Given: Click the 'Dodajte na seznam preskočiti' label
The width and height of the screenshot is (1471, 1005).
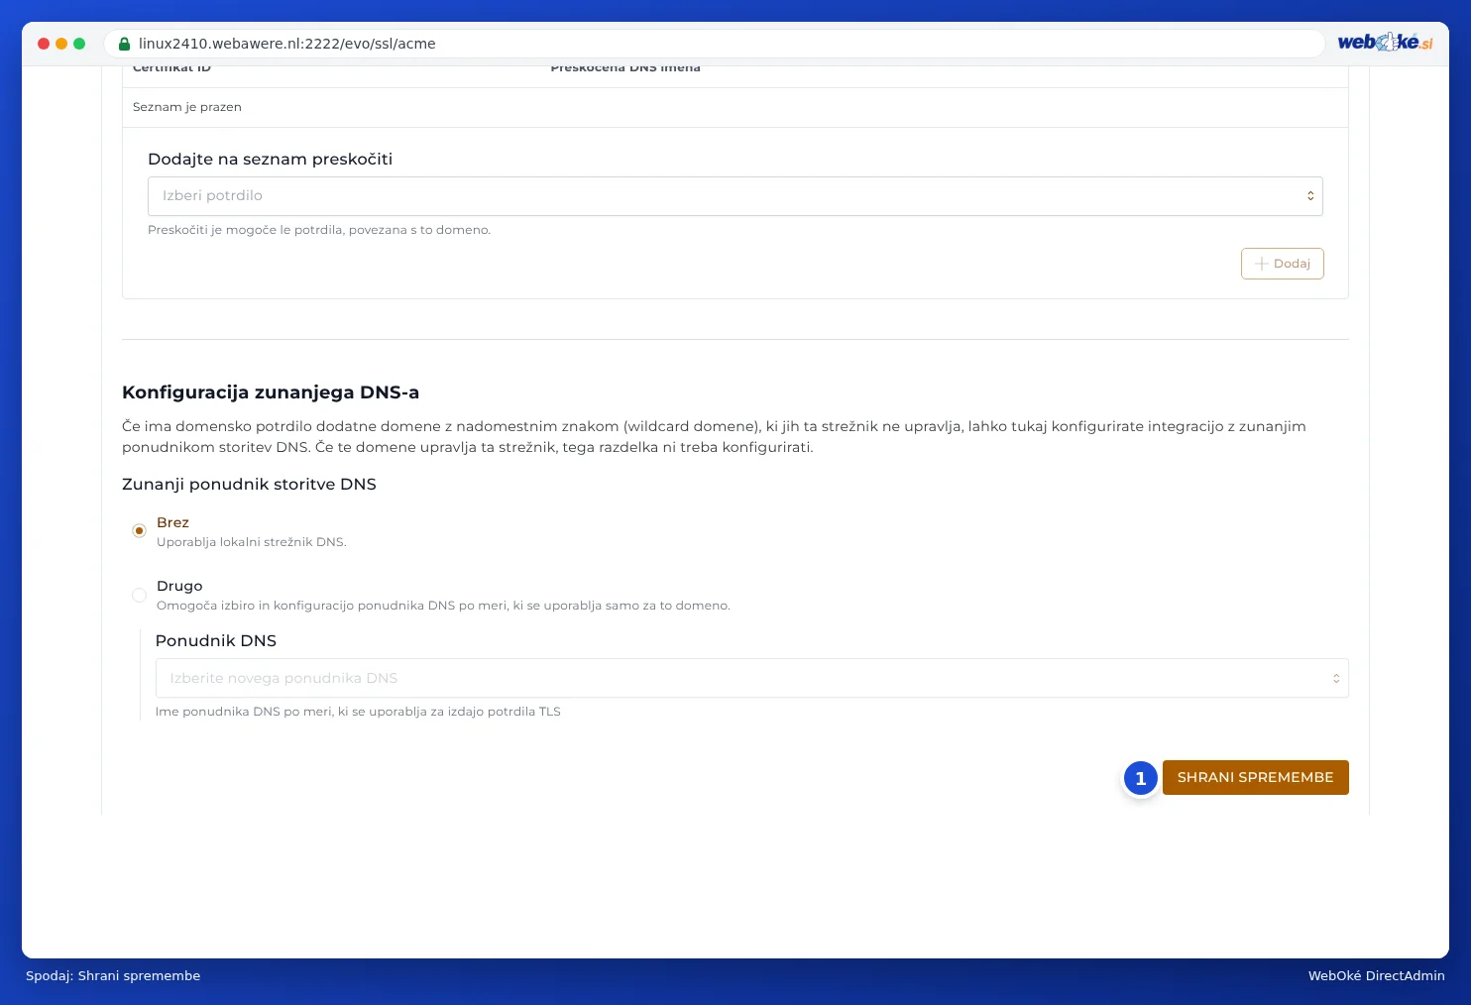Looking at the screenshot, I should (x=270, y=159).
